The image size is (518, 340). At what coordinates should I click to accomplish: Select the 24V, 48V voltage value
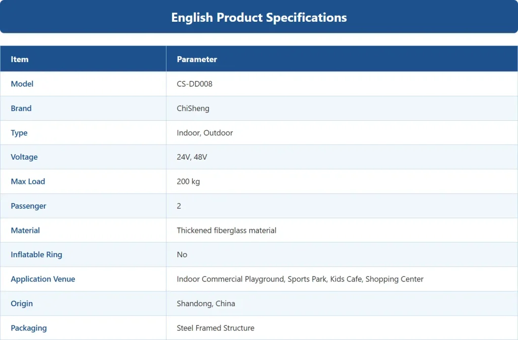tap(192, 157)
